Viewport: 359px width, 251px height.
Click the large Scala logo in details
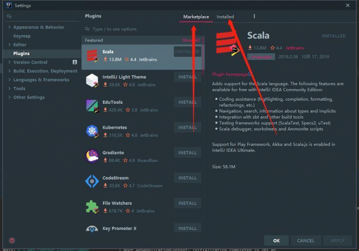coord(227,43)
